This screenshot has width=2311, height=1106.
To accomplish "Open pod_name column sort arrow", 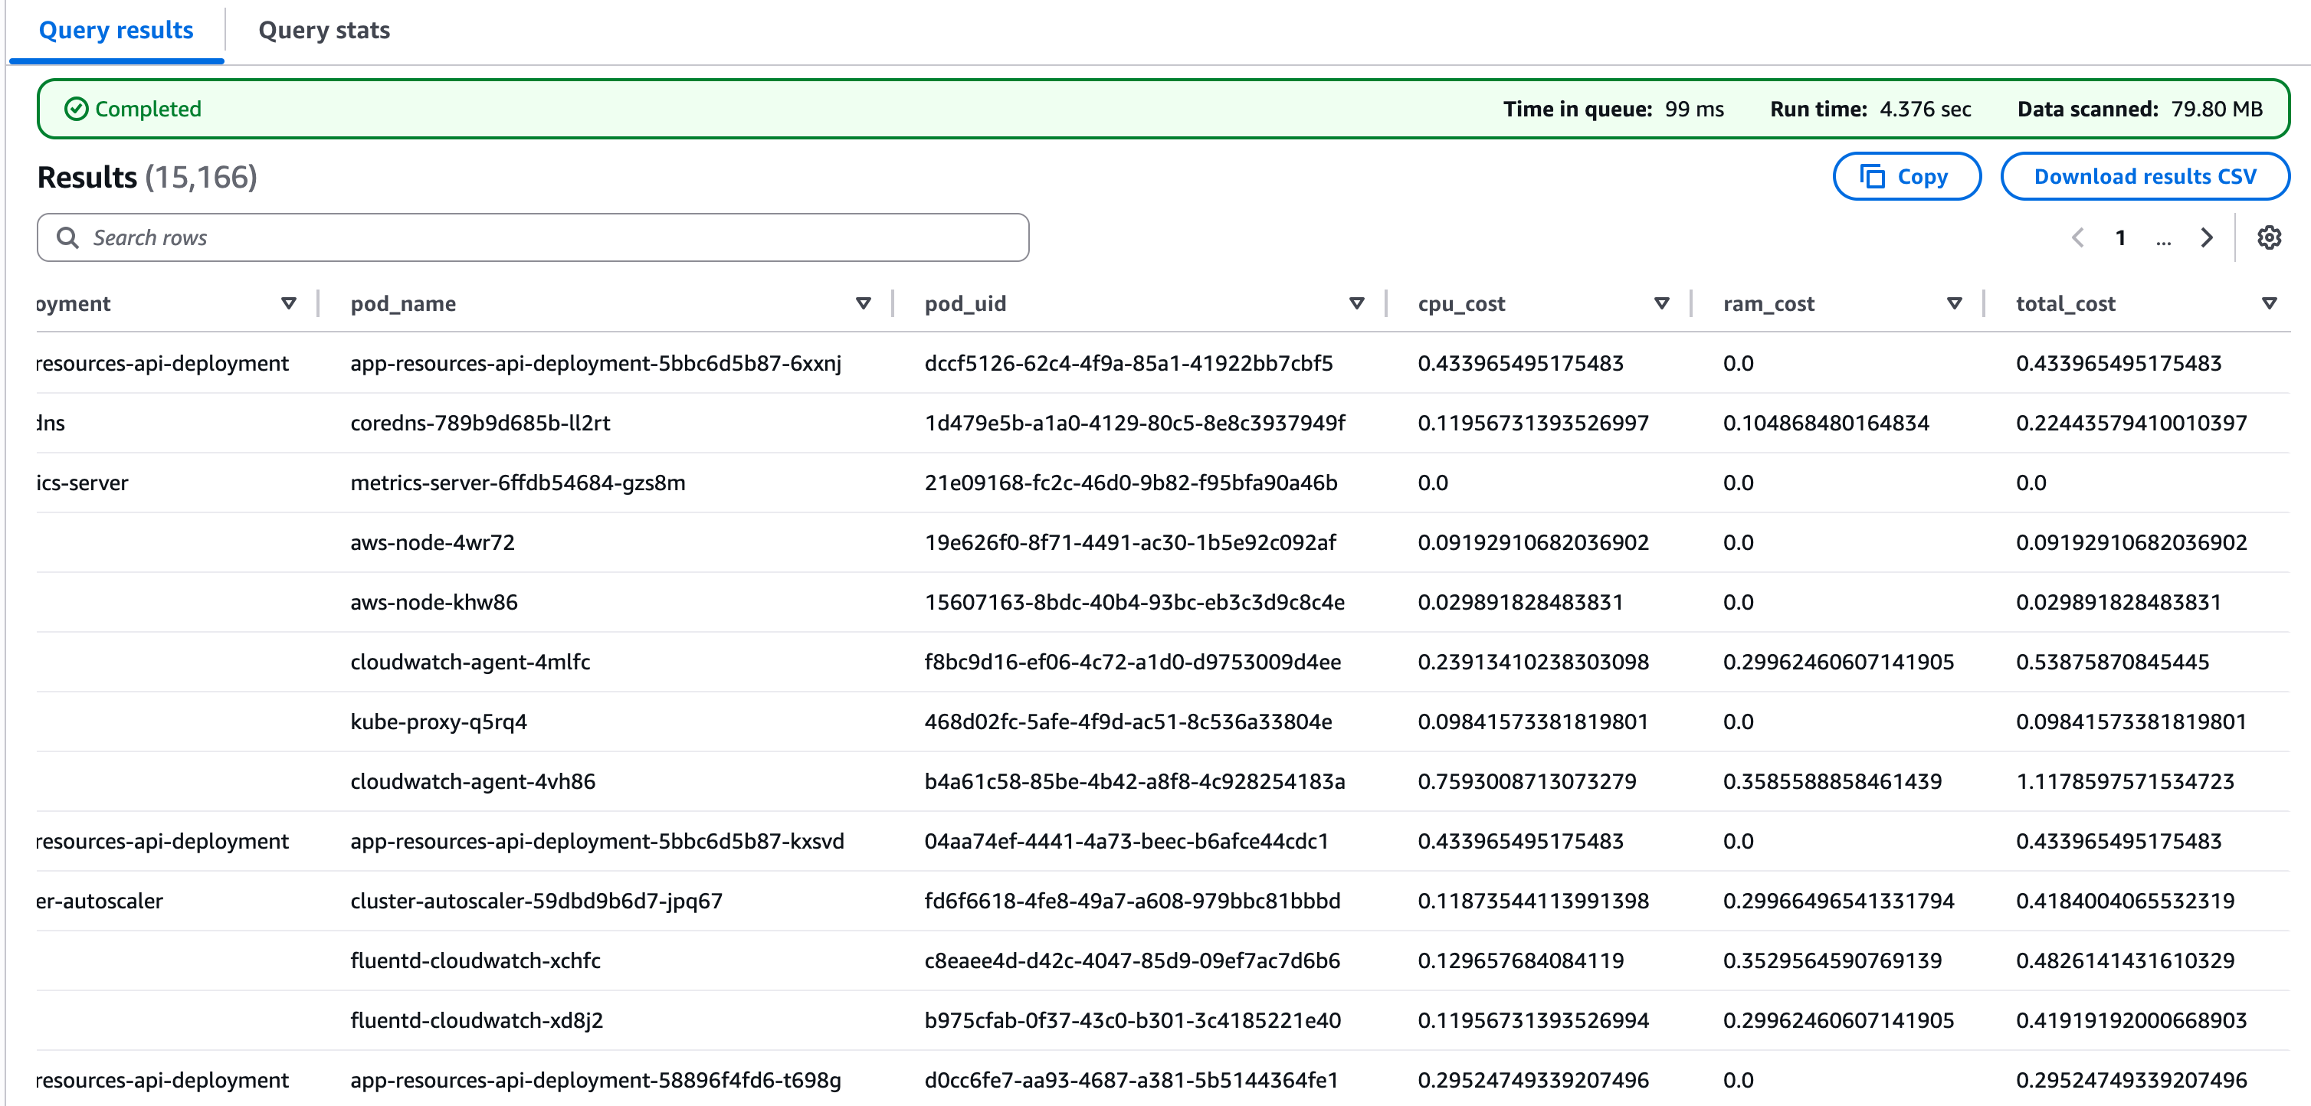I will coord(863,304).
